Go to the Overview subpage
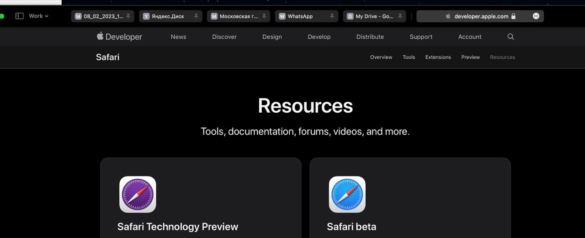 tap(381, 57)
